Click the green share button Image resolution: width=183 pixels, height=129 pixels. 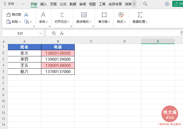(178, 4)
